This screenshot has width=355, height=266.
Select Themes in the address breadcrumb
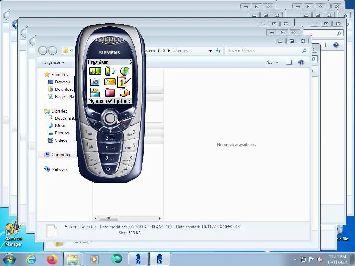(x=180, y=51)
